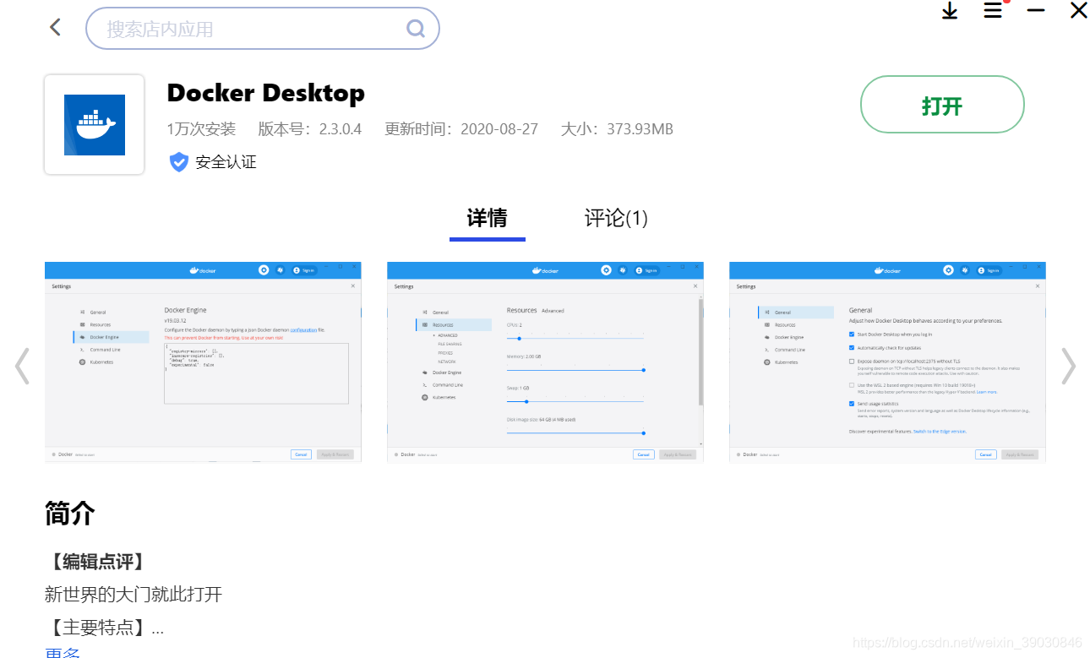This screenshot has height=658, width=1090.
Task: Click the 新世界的大门就此打开 line
Action: coord(134,595)
